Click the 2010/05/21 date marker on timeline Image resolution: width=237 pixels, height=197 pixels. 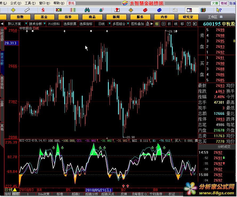click(x=98, y=190)
